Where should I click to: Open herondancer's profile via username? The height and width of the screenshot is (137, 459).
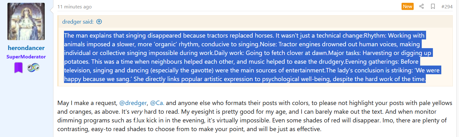[26, 48]
